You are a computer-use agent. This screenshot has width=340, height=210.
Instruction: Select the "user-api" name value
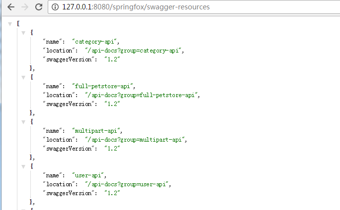tap(88, 175)
